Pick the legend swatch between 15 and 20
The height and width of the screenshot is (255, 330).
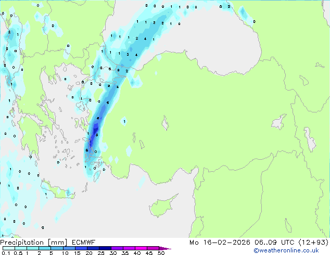[81, 248]
